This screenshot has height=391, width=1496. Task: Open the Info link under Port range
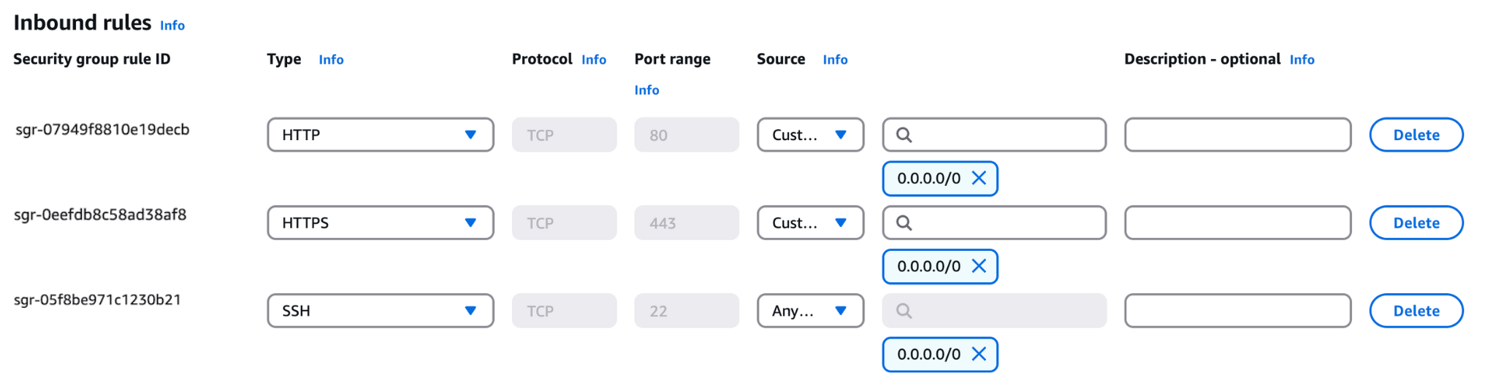click(x=646, y=90)
